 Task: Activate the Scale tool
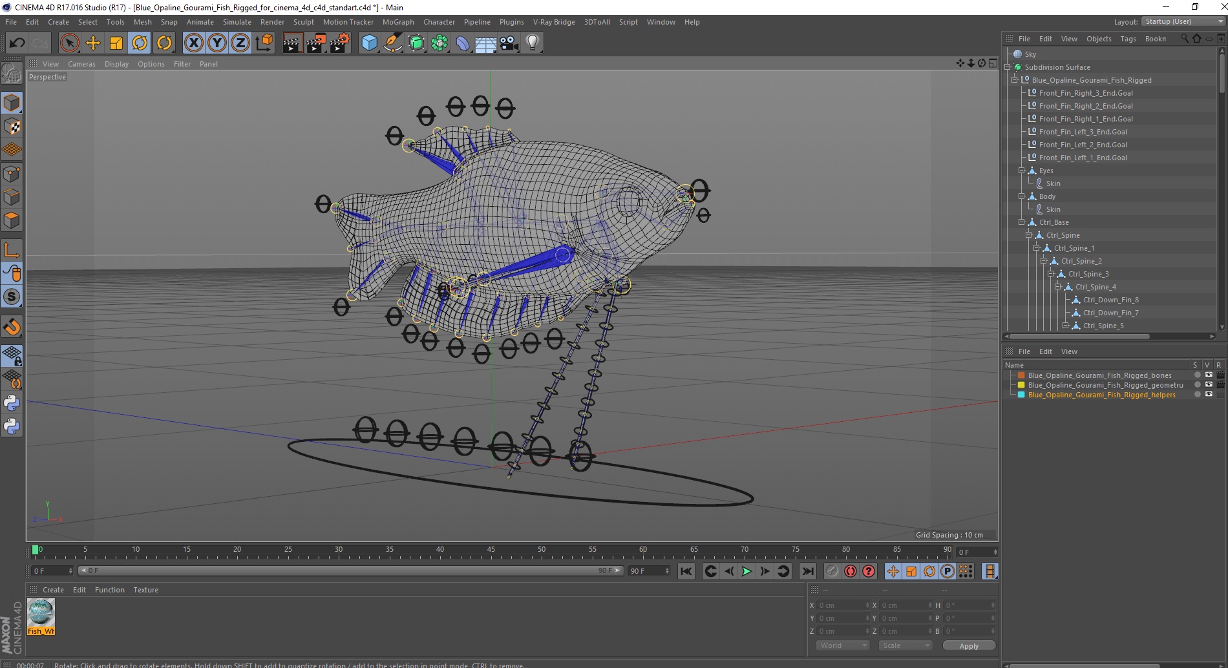click(x=116, y=43)
